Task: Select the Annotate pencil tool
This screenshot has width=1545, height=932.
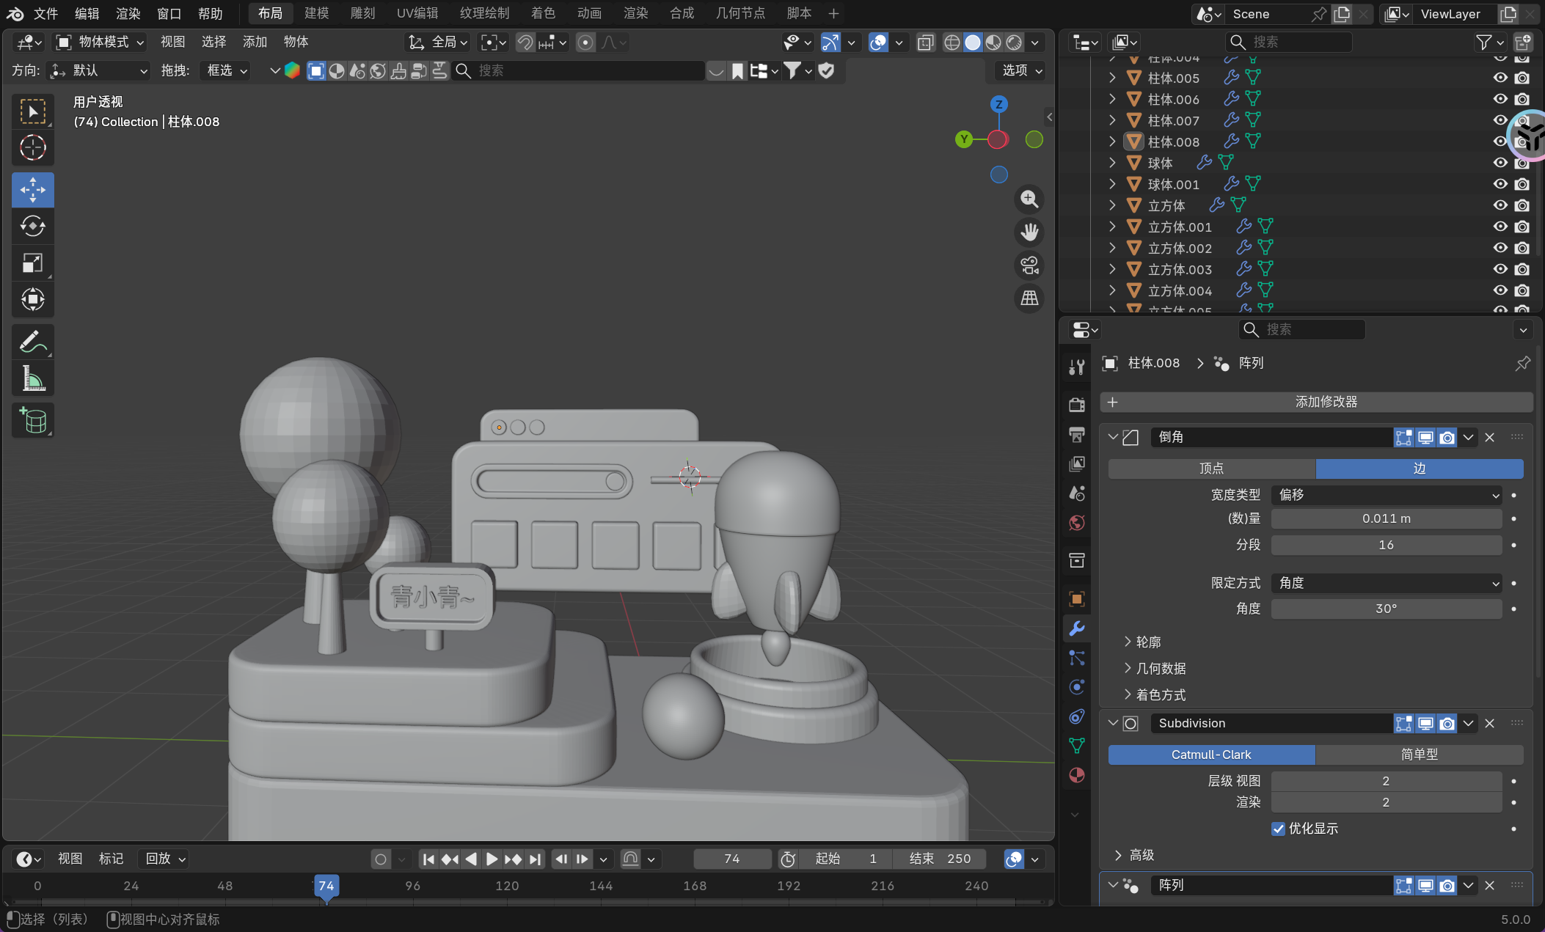Action: [x=33, y=342]
